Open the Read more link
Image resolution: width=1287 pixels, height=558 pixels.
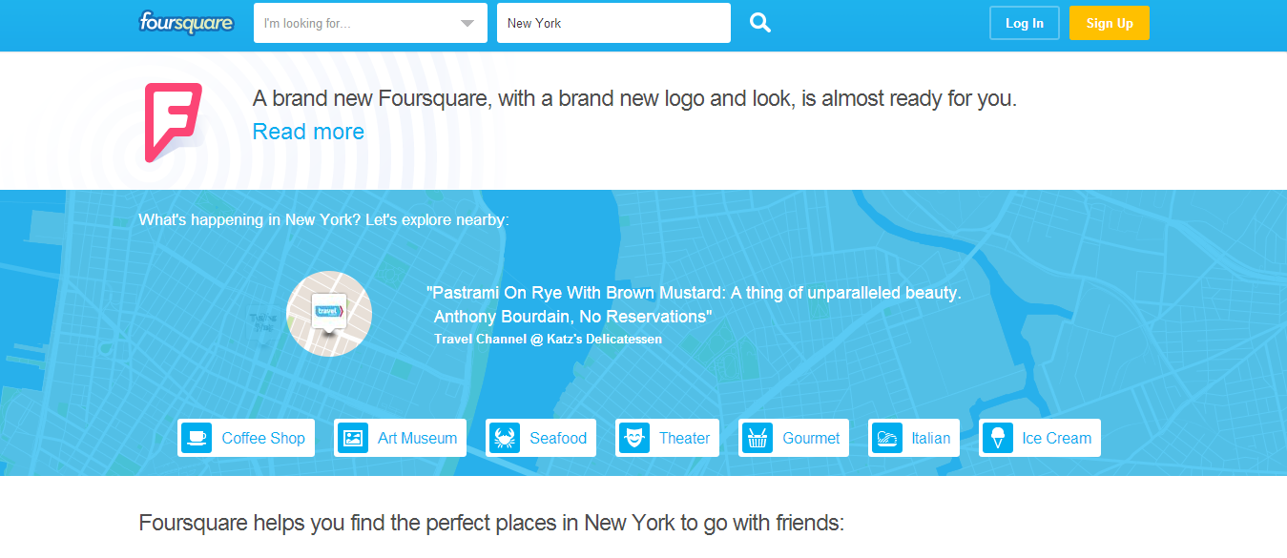tap(308, 132)
